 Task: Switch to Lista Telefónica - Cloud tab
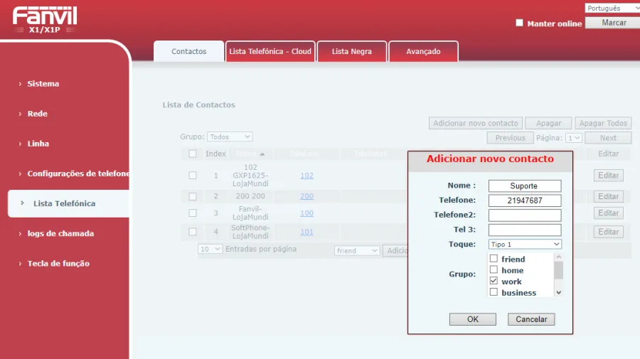(270, 51)
